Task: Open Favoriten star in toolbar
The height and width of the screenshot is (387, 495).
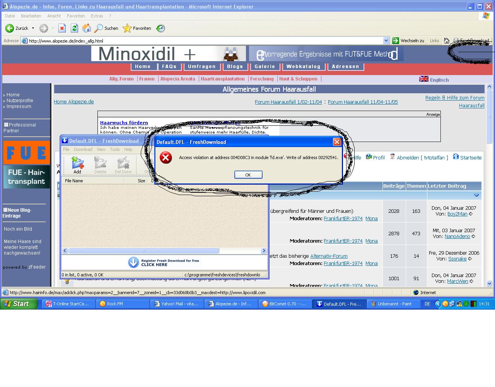Action: coord(127,28)
